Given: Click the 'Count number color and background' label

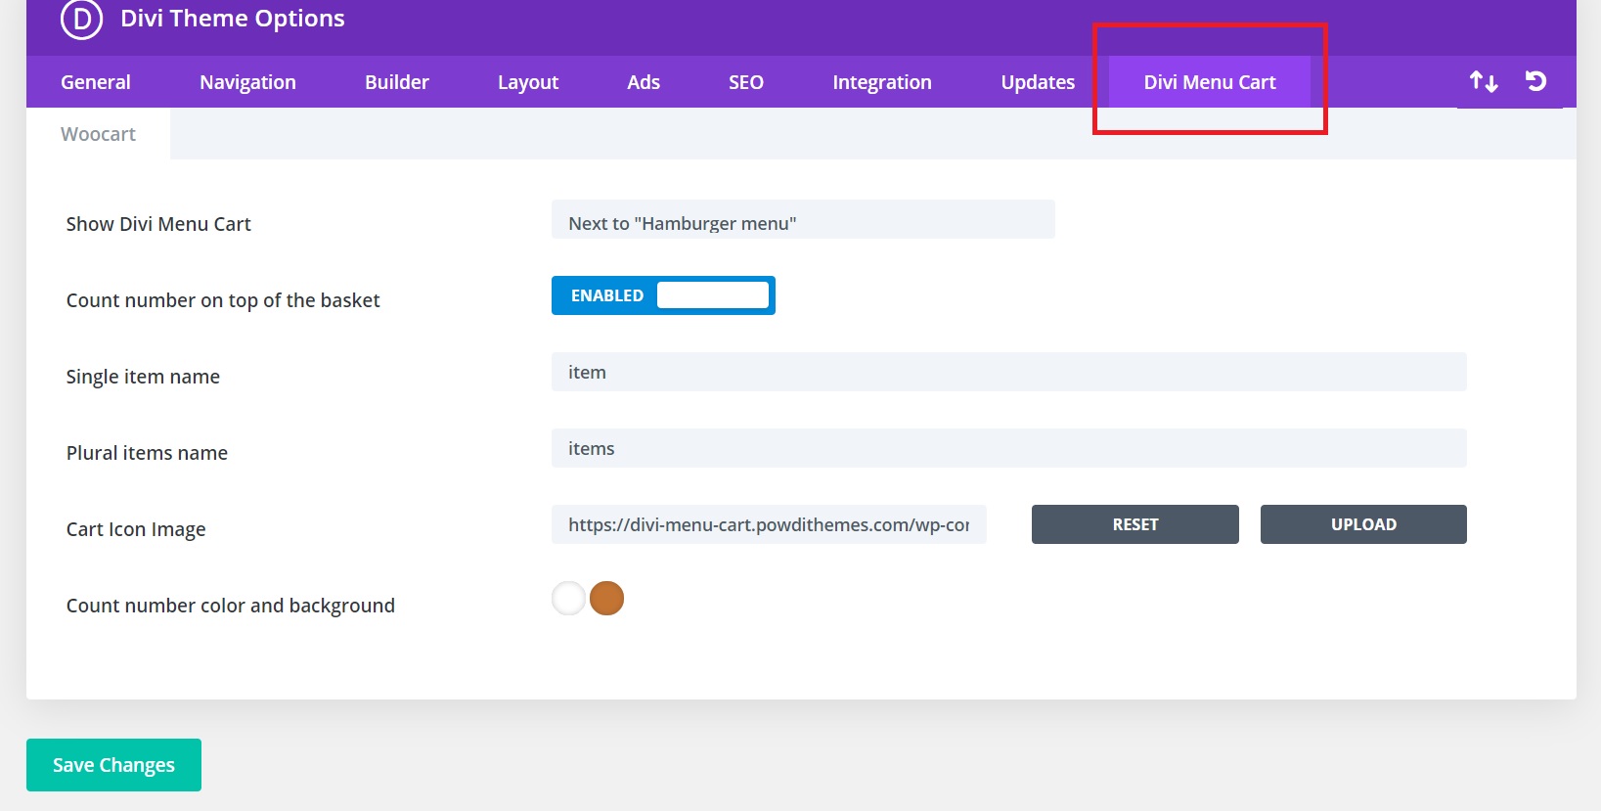Looking at the screenshot, I should [x=231, y=606].
